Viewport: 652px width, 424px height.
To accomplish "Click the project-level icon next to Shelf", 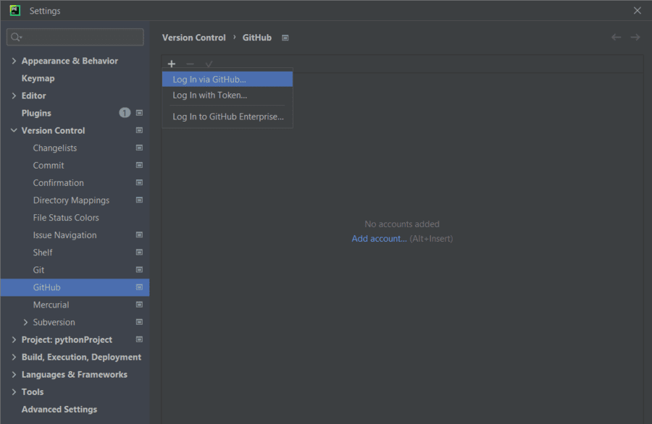I will [139, 253].
